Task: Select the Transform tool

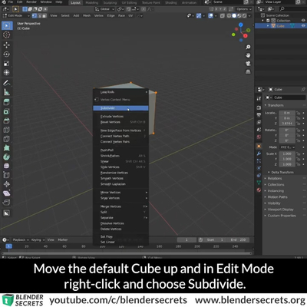Action: (x=7, y=73)
